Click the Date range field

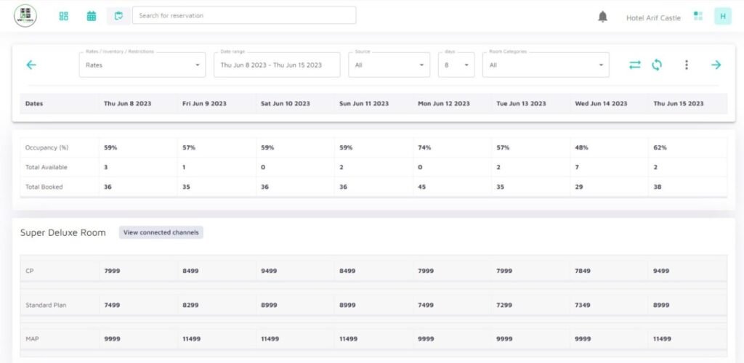click(x=276, y=65)
